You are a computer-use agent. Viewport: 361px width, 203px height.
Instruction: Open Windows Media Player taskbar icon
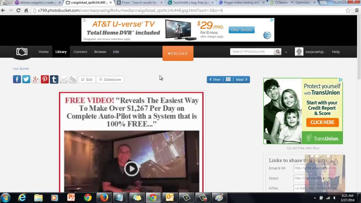[55, 198]
